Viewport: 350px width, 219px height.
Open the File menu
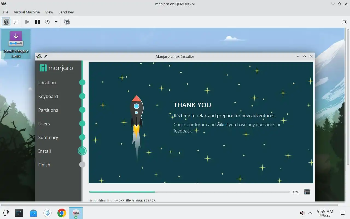[5, 12]
